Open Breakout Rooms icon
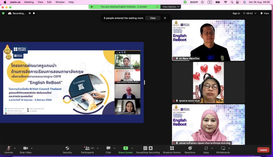Screen dimensions: 273x157 coord(172,148)
